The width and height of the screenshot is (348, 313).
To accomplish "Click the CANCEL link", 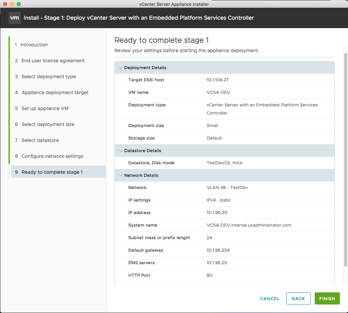I will (270, 298).
